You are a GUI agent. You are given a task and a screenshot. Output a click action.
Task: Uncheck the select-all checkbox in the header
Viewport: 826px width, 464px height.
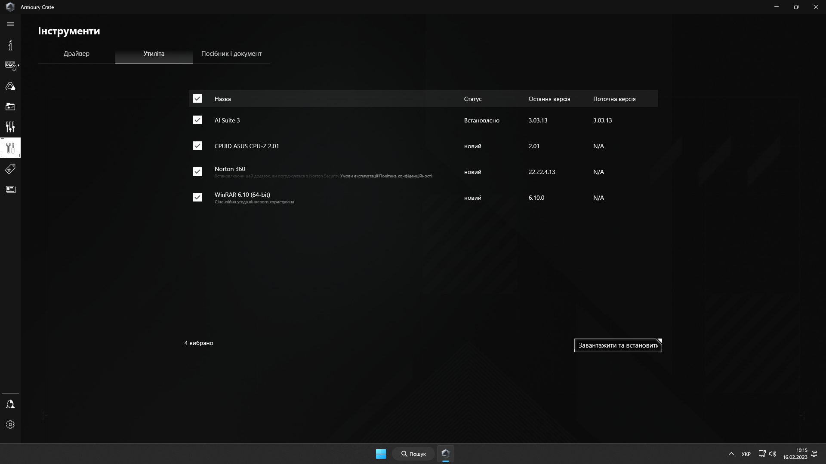point(197,98)
